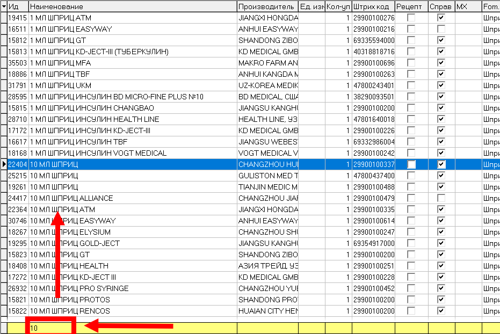Image resolution: width=500 pixels, height=334 pixels.
Task: Sort by the Наименование column header
Action: click(x=133, y=6)
